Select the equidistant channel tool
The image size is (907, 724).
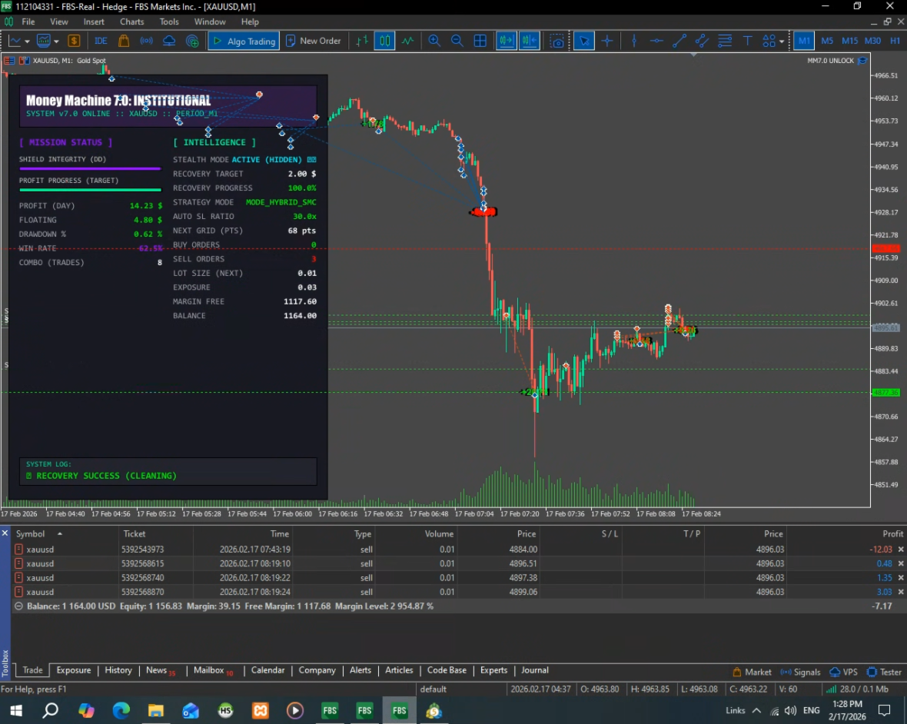(702, 41)
